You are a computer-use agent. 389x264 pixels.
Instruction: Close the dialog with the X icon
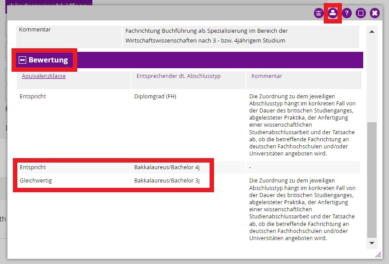(375, 13)
